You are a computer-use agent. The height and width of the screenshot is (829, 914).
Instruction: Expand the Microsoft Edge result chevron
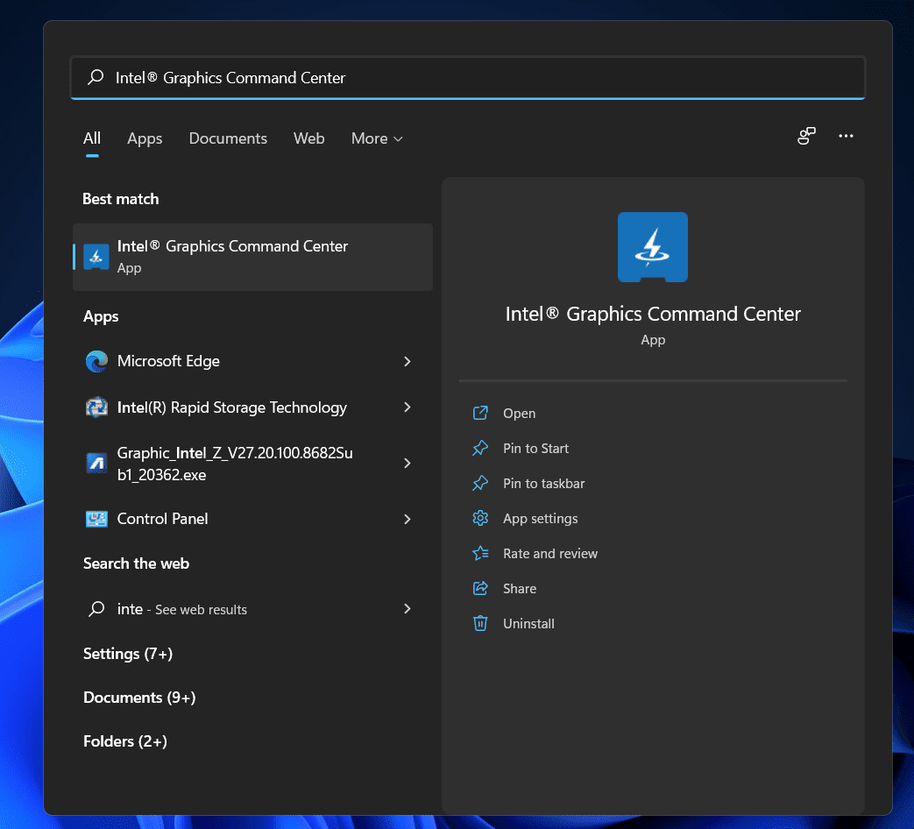point(407,361)
